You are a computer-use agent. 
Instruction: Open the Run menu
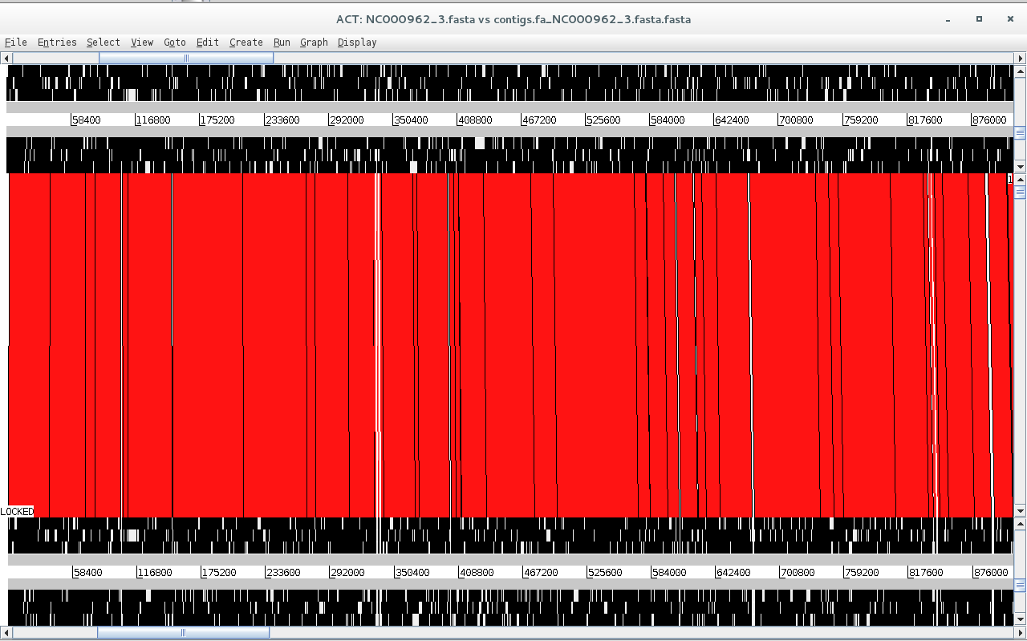282,43
